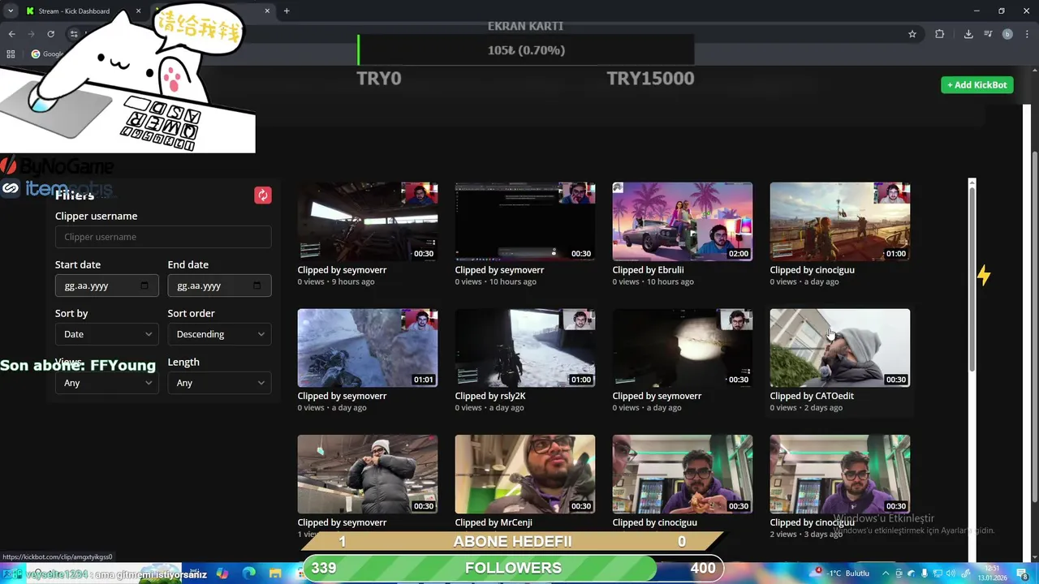Open the browser extensions puzzle icon
This screenshot has width=1039, height=584.
click(x=940, y=34)
